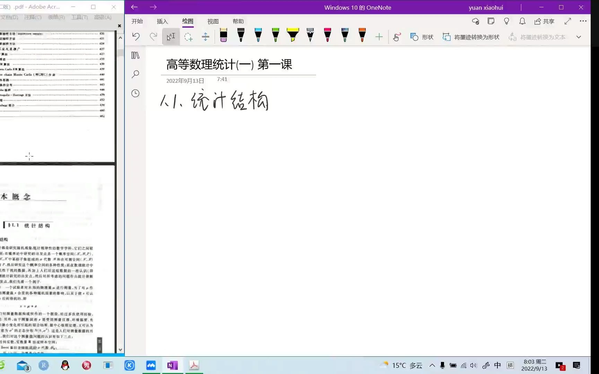Select the gray pencil tool

click(310, 35)
